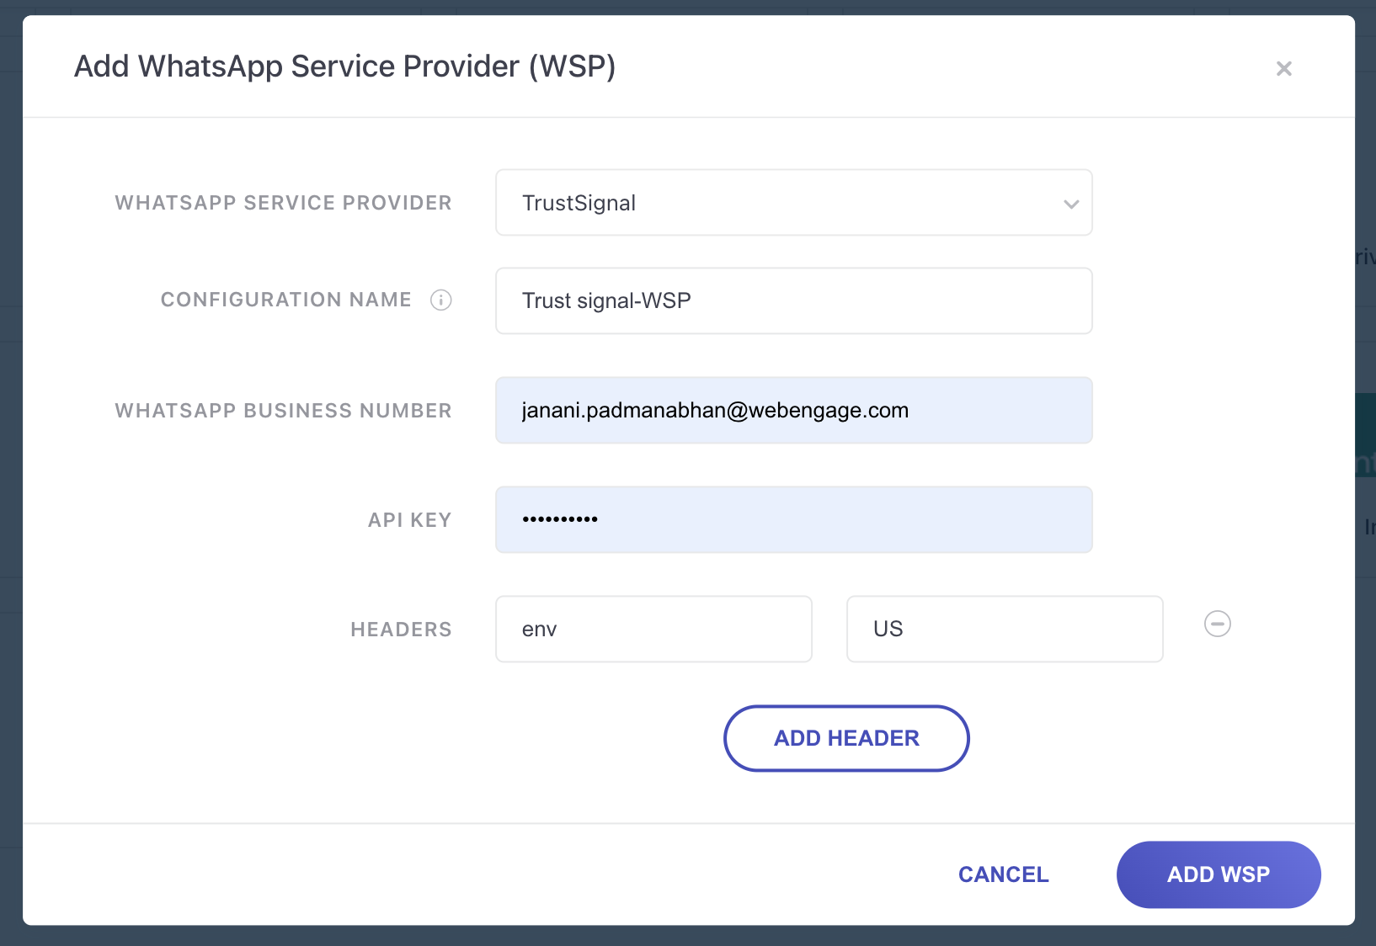Click the Configuration Name label
The width and height of the screenshot is (1376, 946).
coord(285,300)
